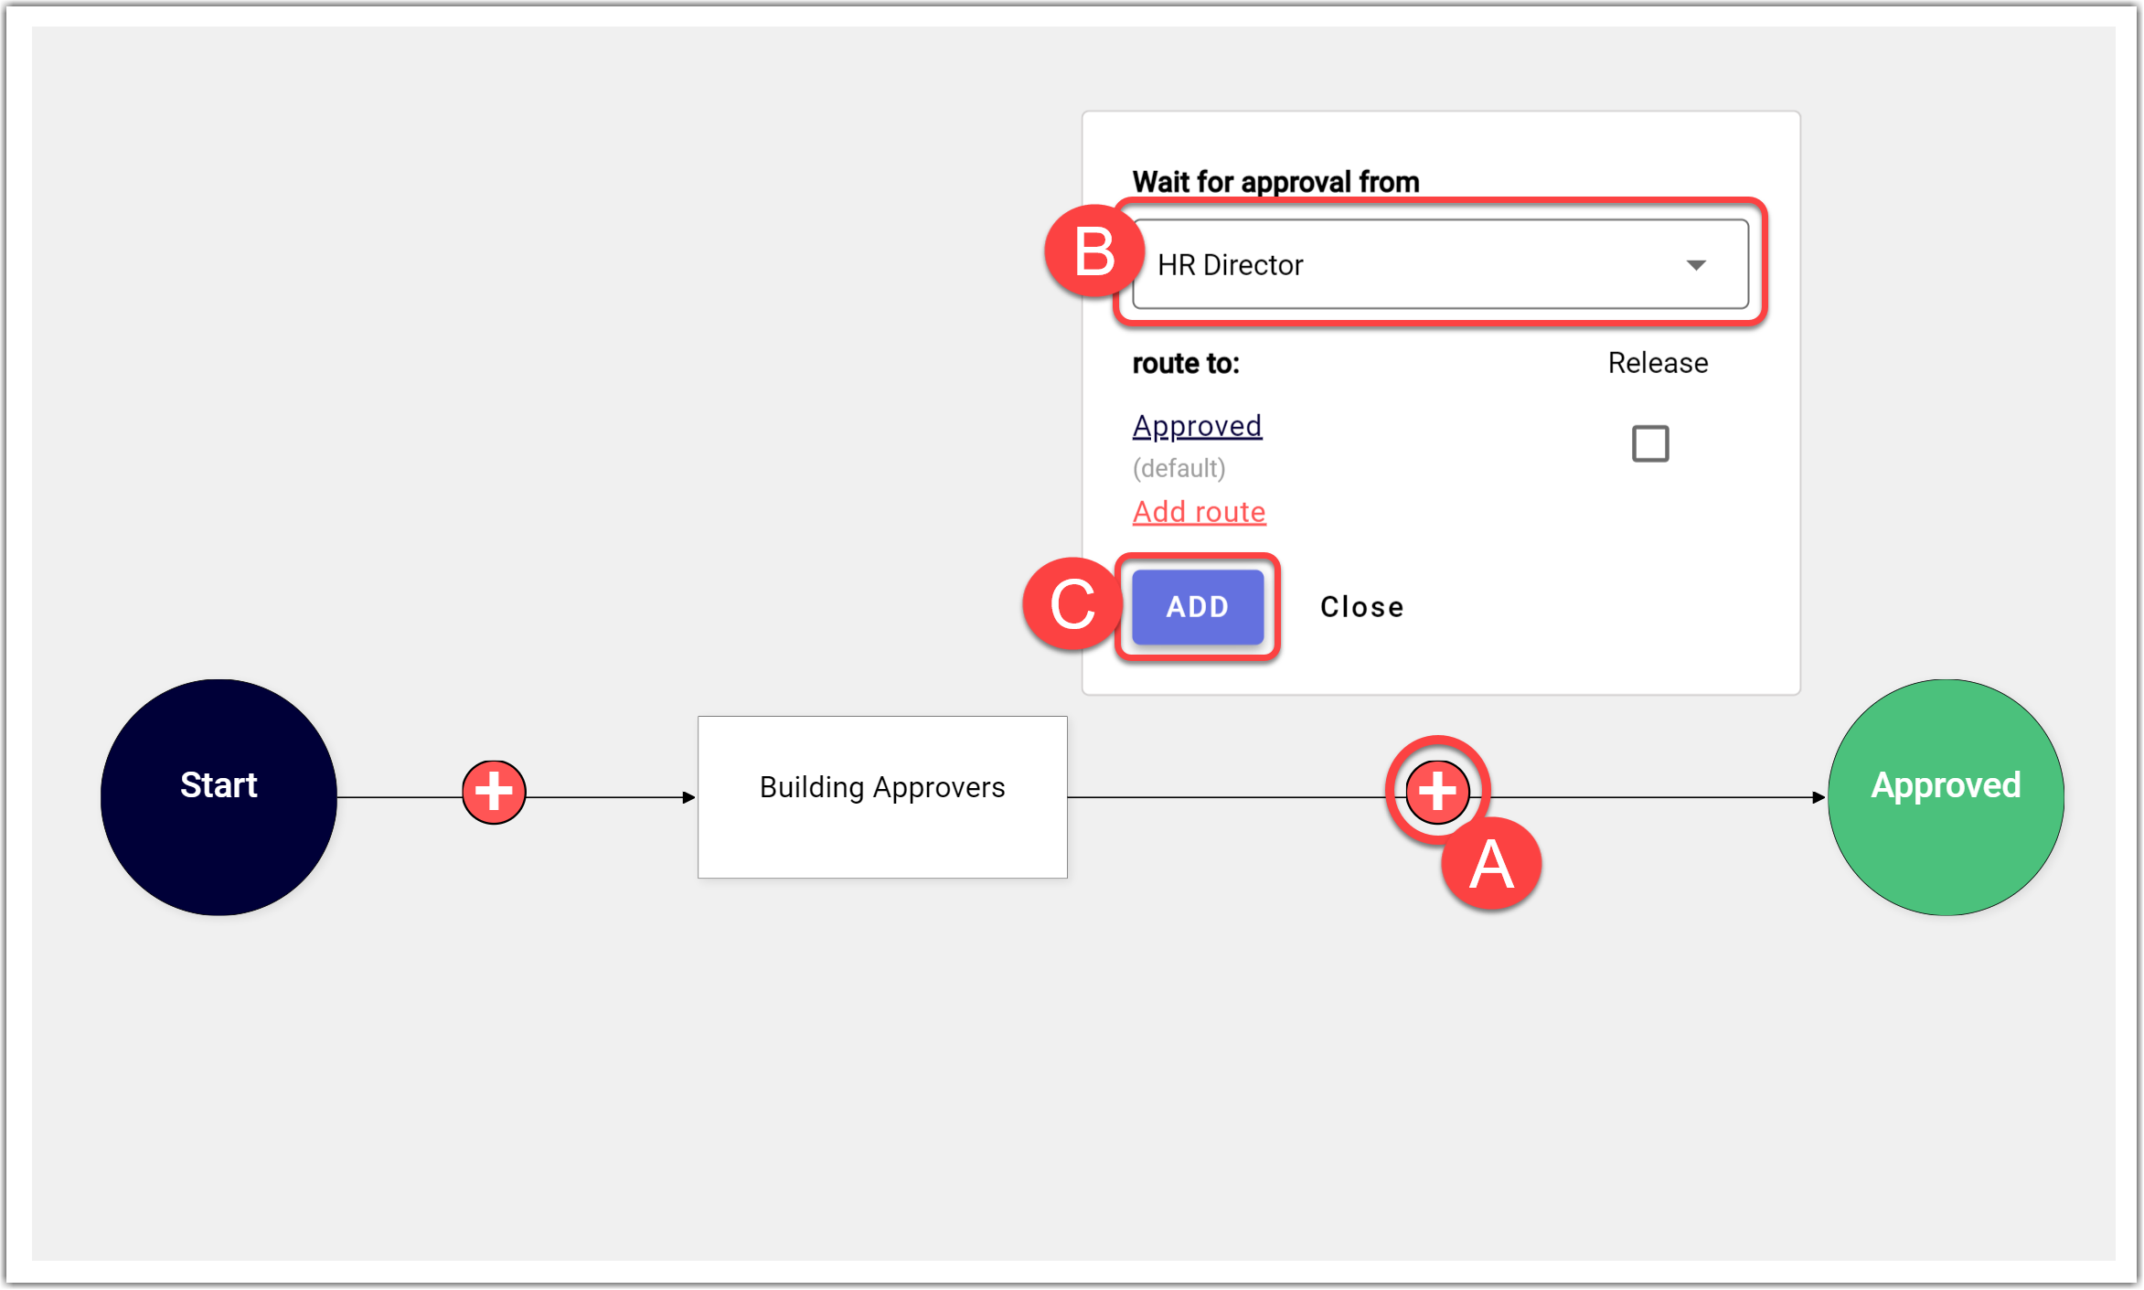The width and height of the screenshot is (2144, 1290).
Task: Click the 'route to:' label
Action: click(x=1186, y=364)
